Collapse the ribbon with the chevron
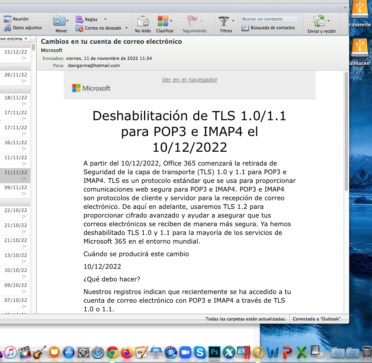This screenshot has width=372, height=363. pyautogui.click(x=345, y=7)
